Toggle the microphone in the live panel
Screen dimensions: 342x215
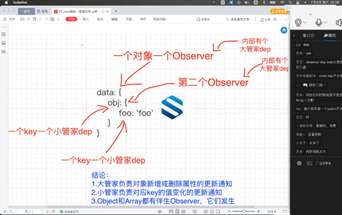pyautogui.click(x=319, y=22)
